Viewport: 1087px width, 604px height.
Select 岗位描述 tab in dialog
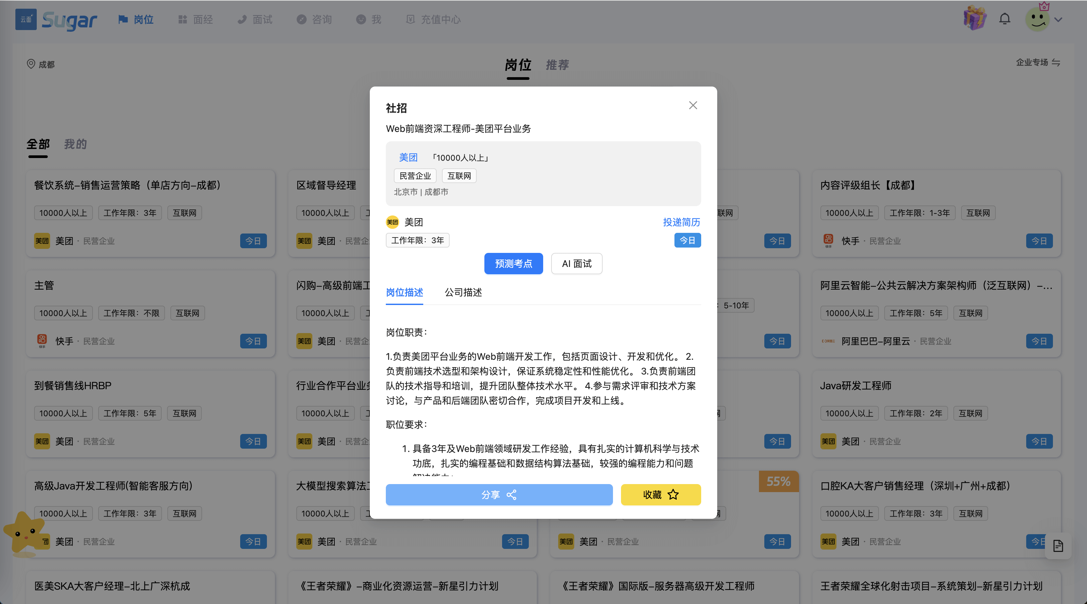pos(404,292)
